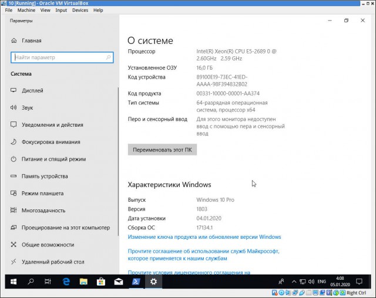Click the Характеристики Windows heading
This screenshot has width=376, height=298.
(x=169, y=185)
